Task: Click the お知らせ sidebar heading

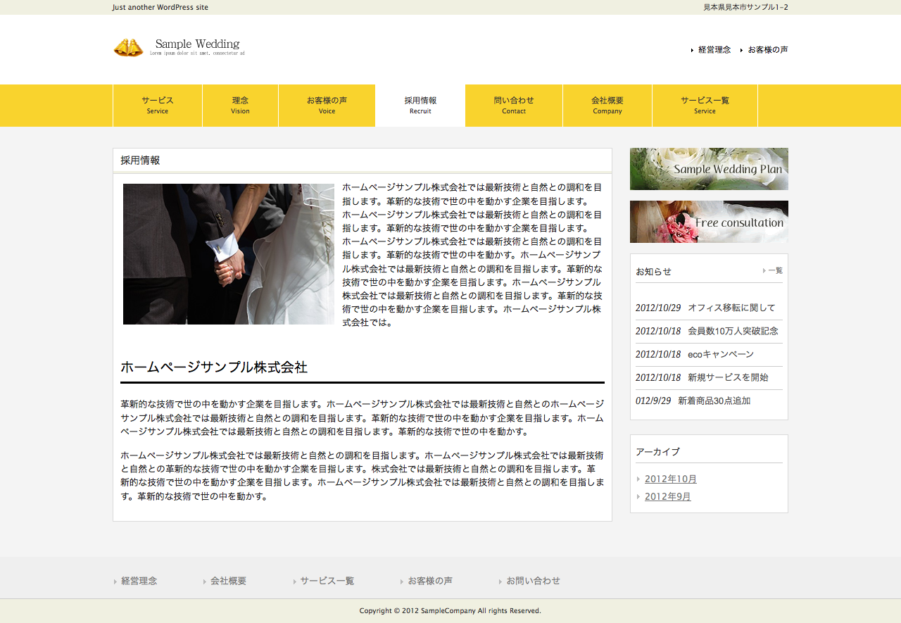Action: click(x=654, y=271)
